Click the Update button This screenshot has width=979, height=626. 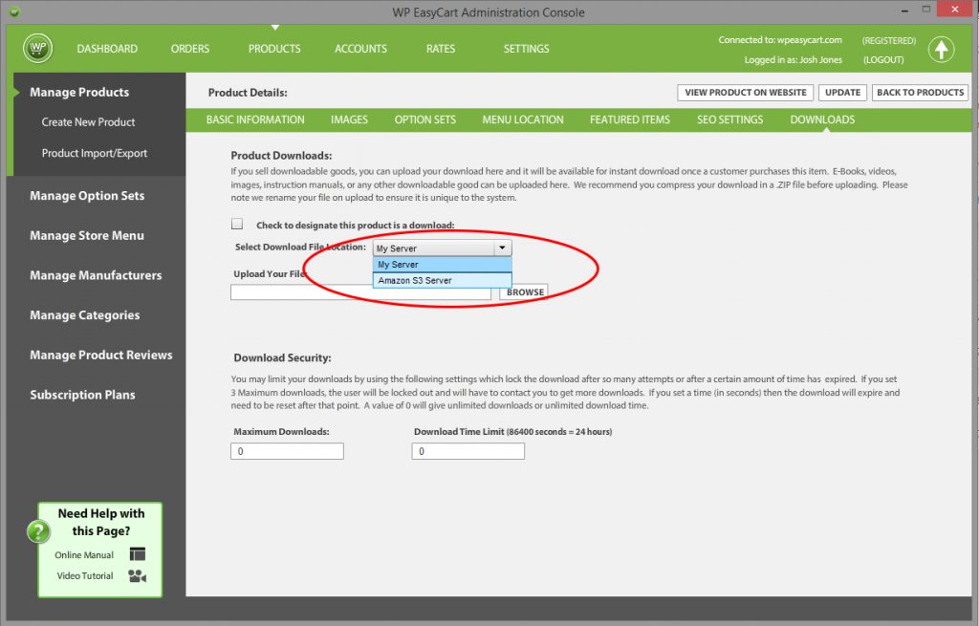pyautogui.click(x=843, y=93)
